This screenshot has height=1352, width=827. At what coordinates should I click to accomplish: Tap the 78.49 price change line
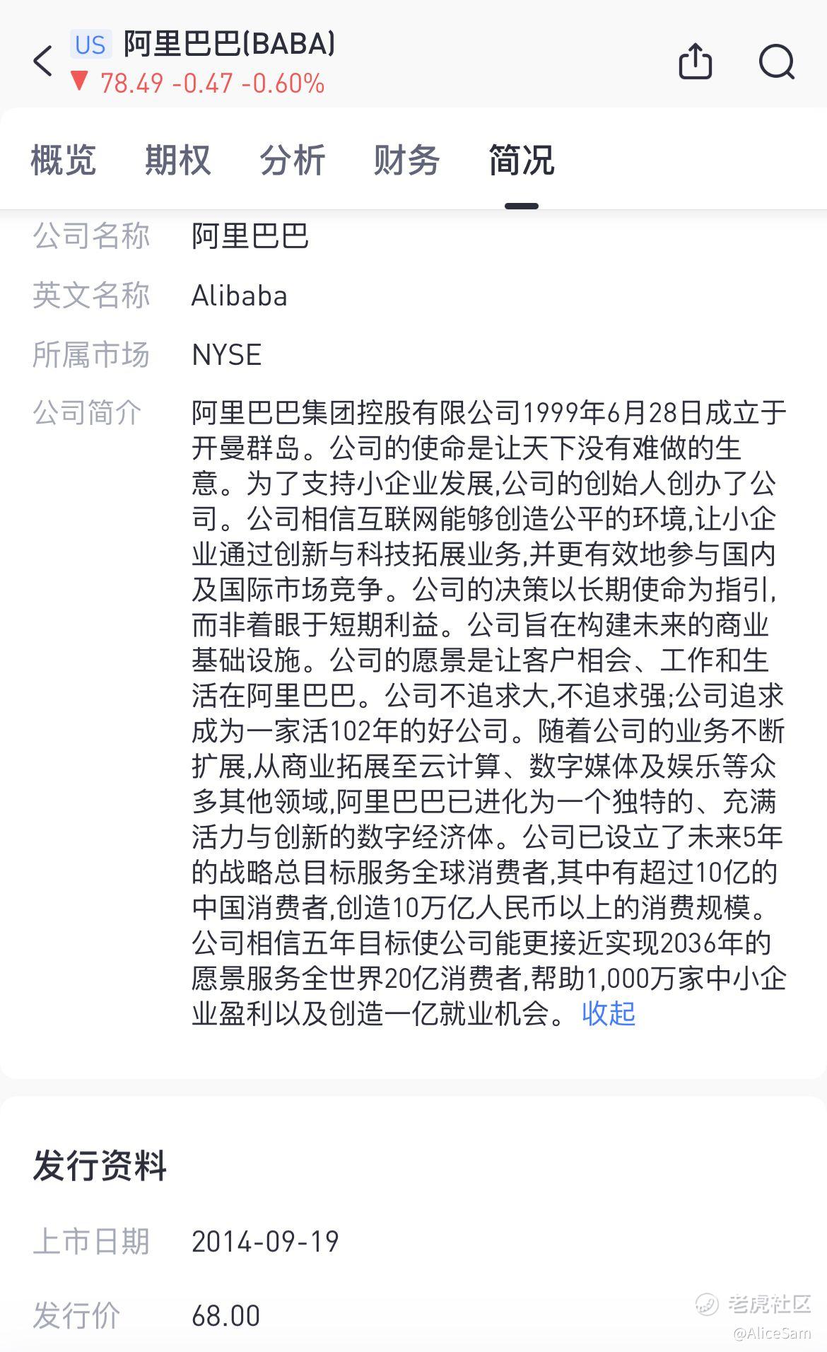[212, 83]
